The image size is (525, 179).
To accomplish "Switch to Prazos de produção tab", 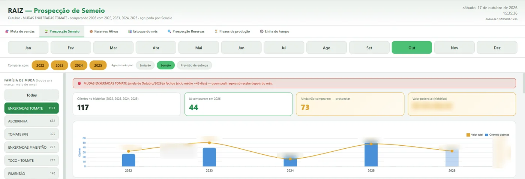I will point(232,31).
